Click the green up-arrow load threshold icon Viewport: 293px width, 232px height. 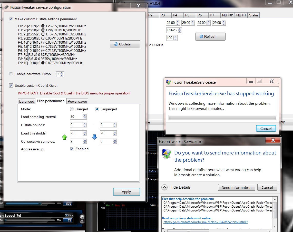(64, 137)
